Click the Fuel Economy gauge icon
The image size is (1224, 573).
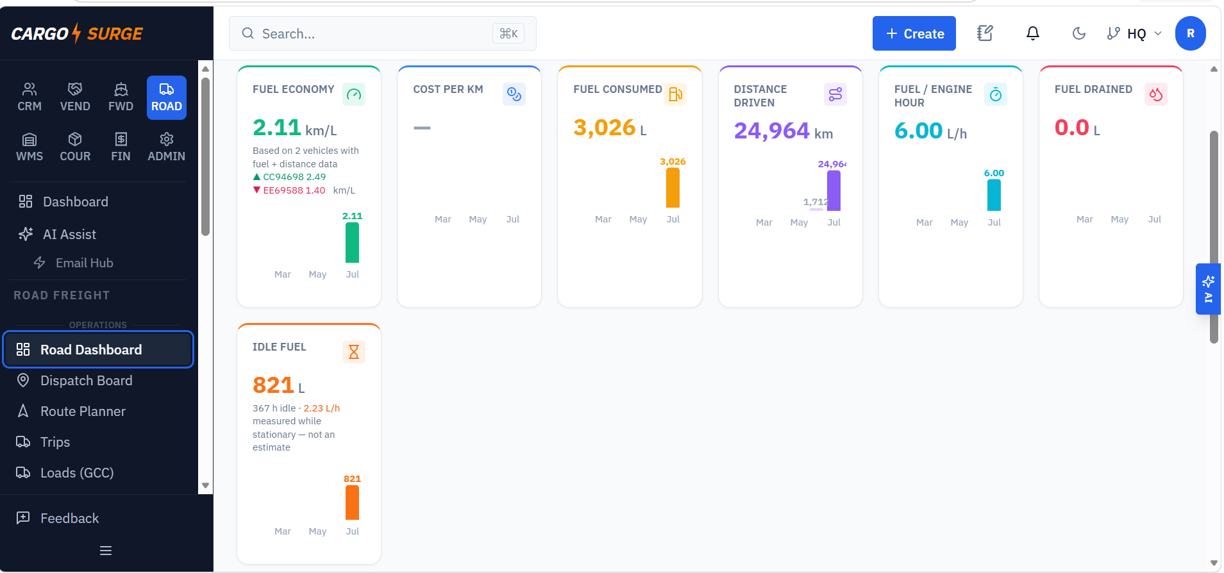tap(354, 95)
